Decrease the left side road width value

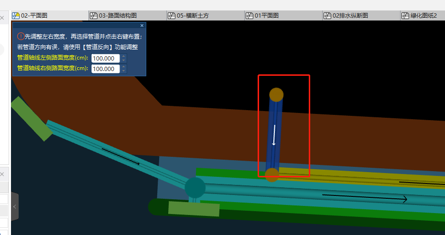[x=124, y=61]
